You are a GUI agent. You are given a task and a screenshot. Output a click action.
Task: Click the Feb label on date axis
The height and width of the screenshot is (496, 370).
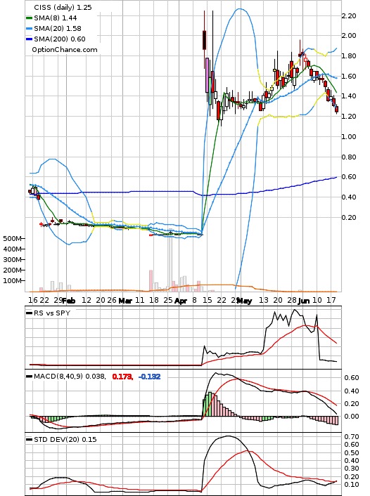[x=69, y=301]
